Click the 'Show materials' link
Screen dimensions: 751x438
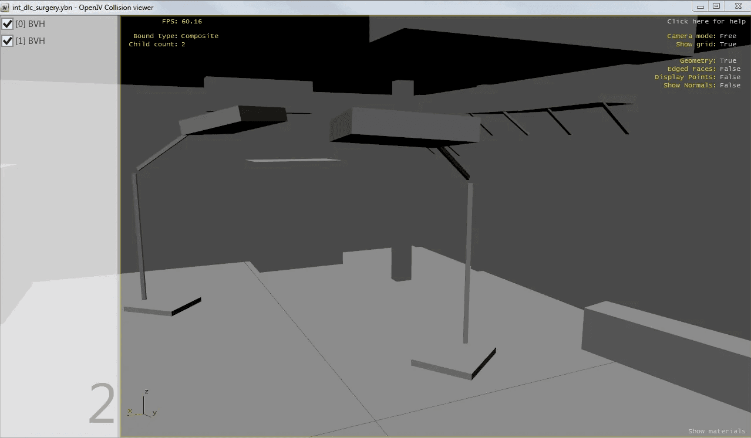tap(716, 431)
